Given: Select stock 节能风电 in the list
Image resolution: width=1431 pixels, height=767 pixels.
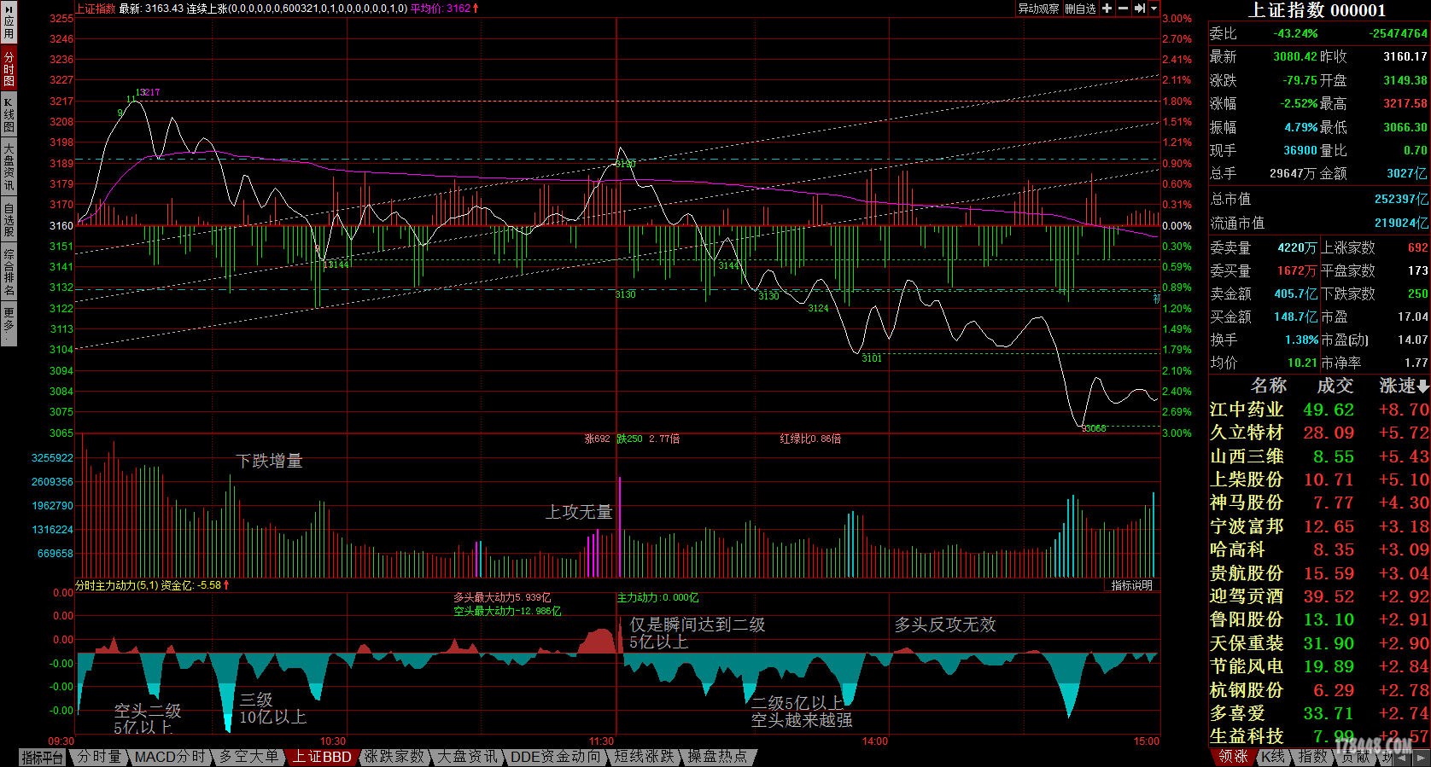Looking at the screenshot, I should pos(1319,666).
